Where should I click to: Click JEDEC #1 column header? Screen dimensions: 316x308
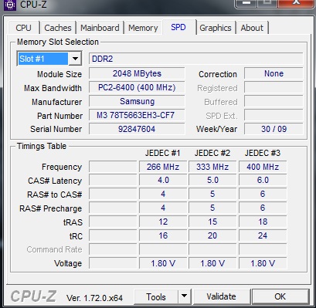click(x=162, y=153)
